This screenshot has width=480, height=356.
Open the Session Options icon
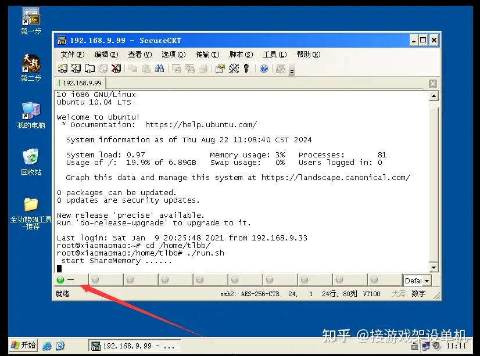point(220,68)
